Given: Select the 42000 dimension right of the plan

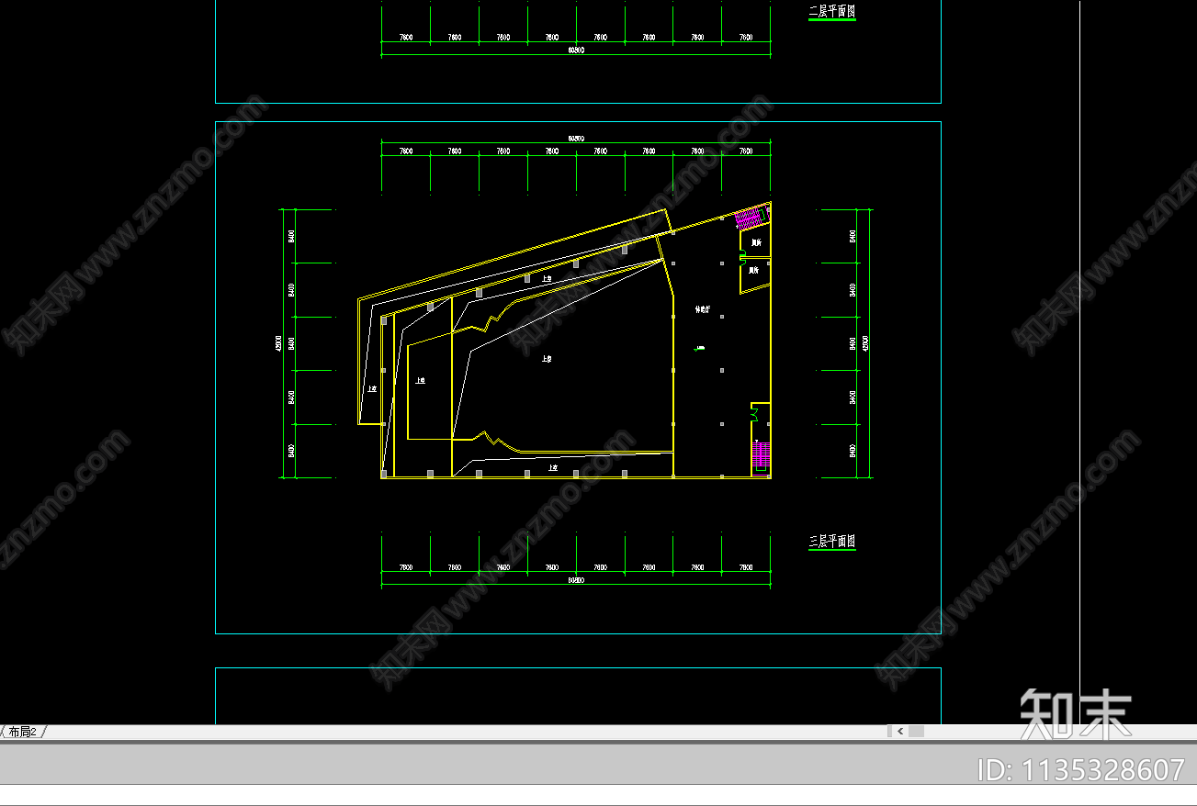Looking at the screenshot, I should 865,343.
